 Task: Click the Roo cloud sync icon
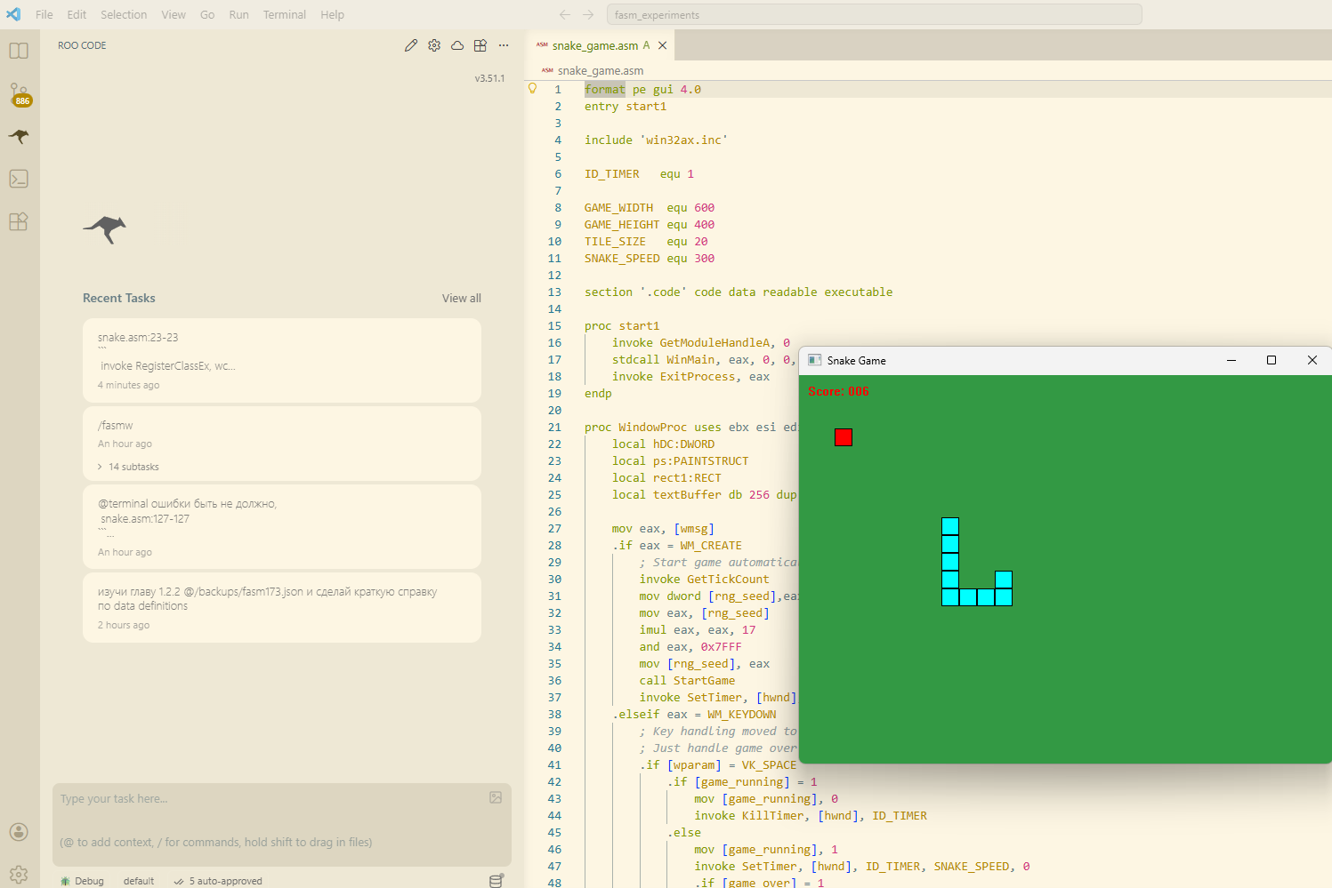tap(456, 44)
